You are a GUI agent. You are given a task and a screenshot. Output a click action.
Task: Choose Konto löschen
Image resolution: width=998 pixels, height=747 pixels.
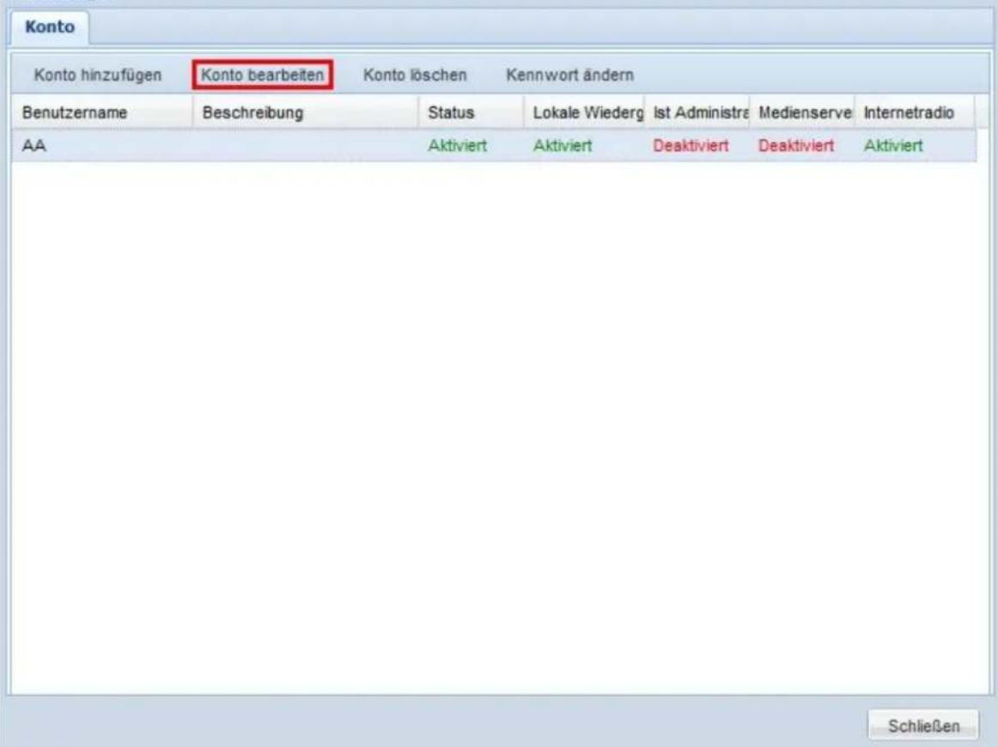(415, 75)
